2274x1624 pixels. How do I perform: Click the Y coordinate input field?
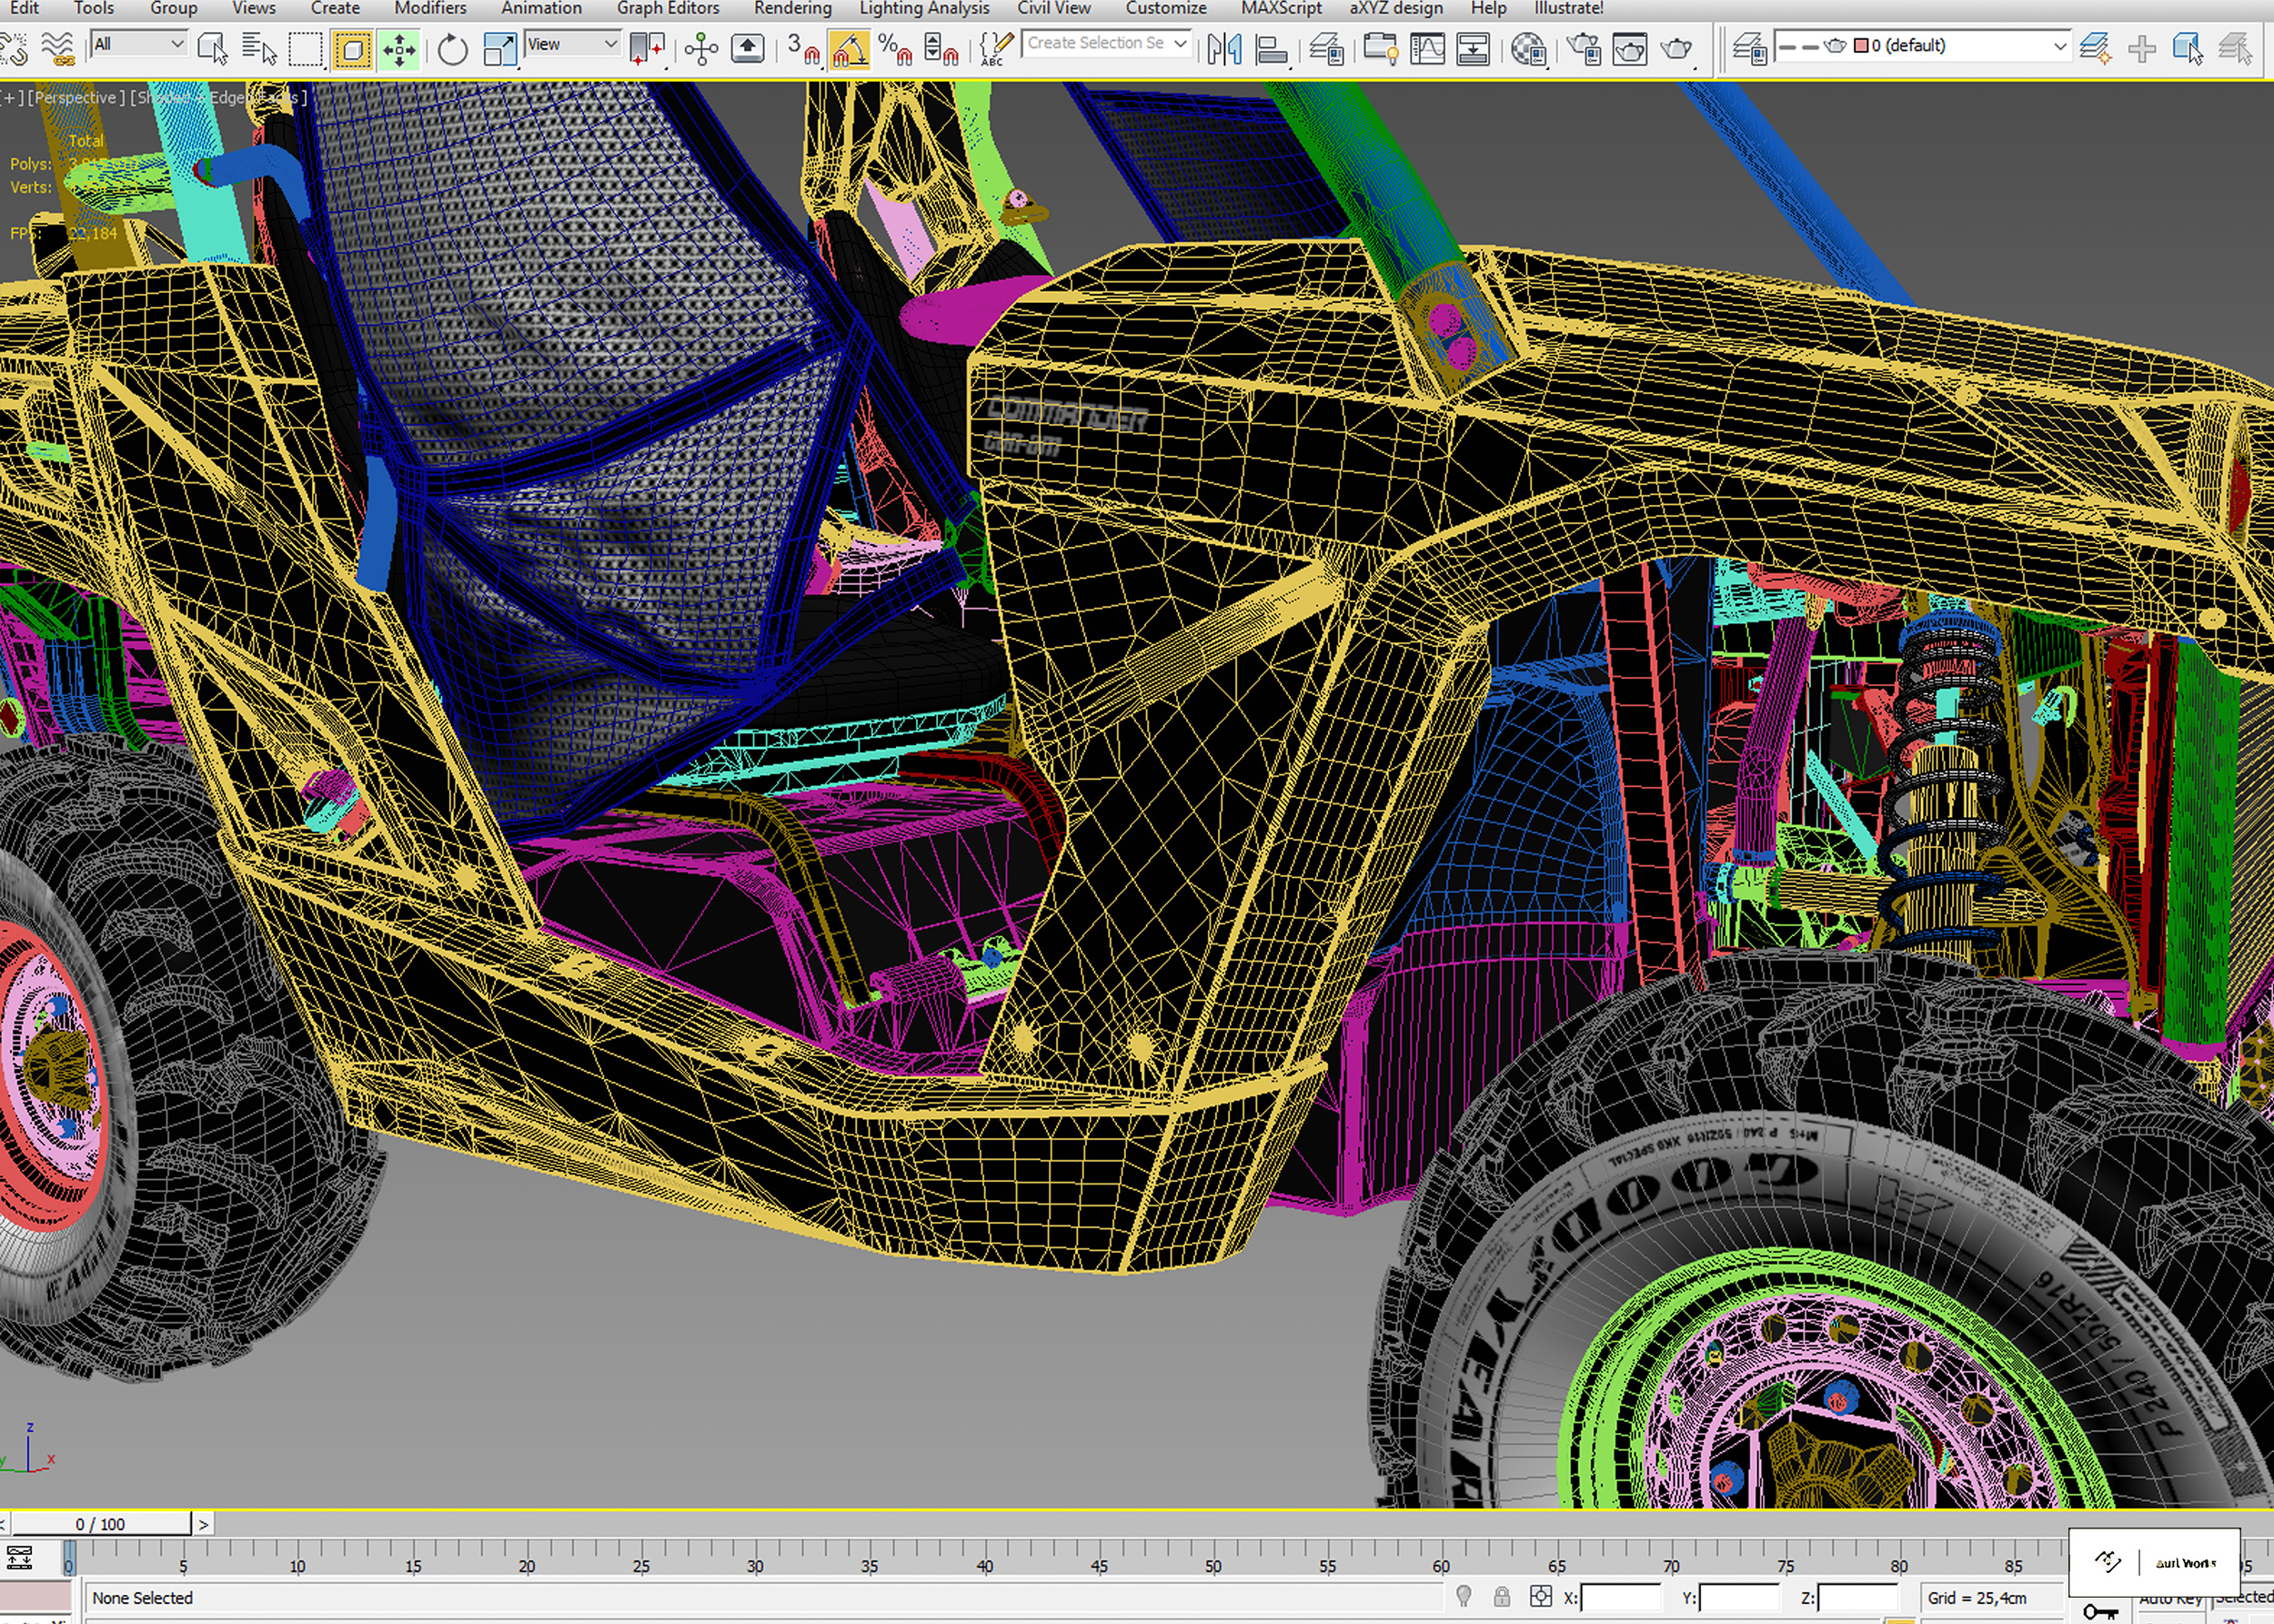1738,1598
